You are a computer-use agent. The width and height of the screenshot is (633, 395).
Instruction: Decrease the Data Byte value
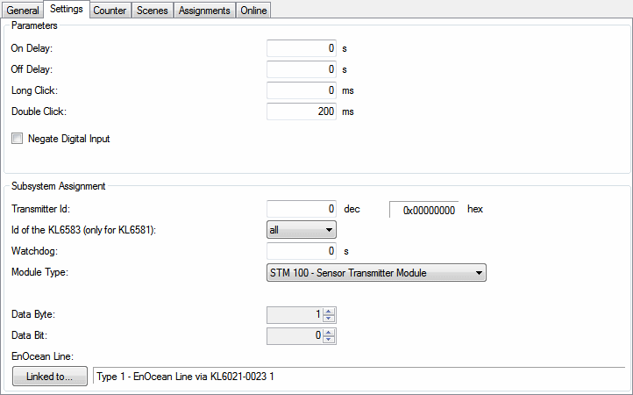tap(329, 319)
